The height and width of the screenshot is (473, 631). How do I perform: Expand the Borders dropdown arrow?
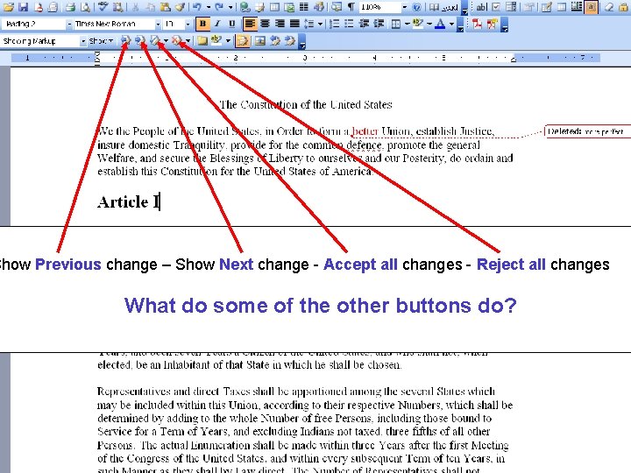407,24
